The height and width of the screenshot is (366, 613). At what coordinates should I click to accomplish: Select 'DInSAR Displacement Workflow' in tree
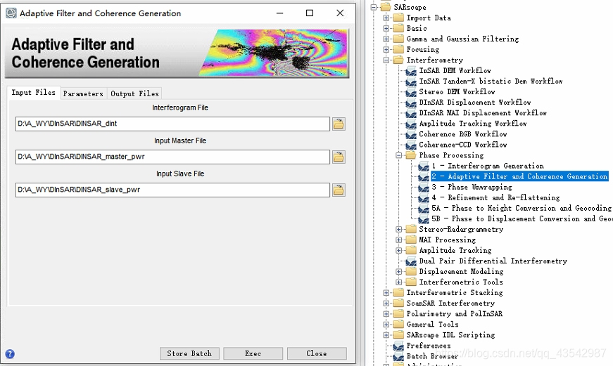[474, 103]
